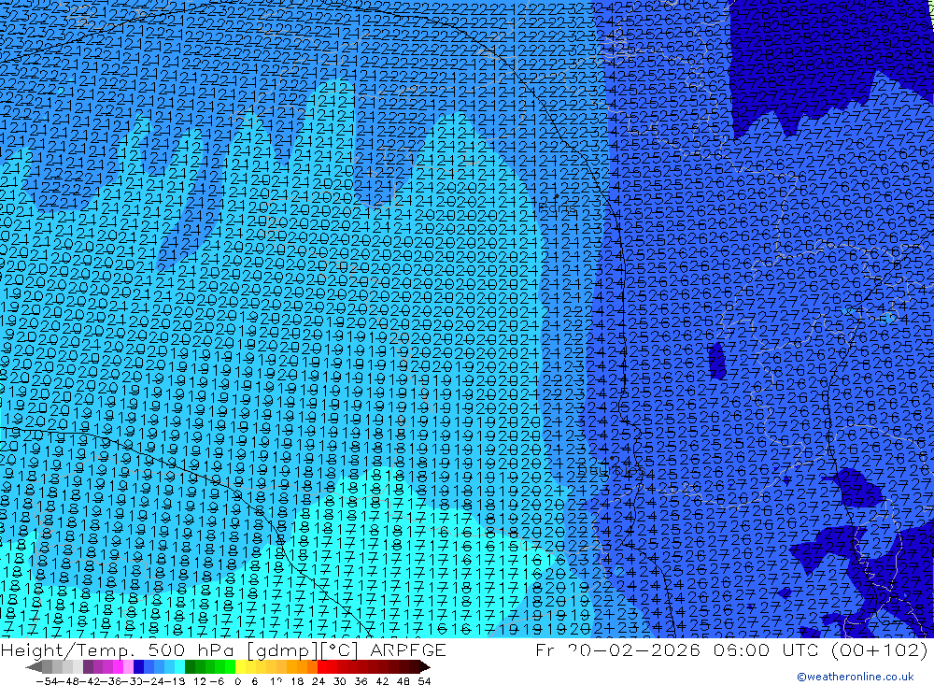The width and height of the screenshot is (934, 685).
Task: Click the Height/Temp. 500 hPa ARPEGE title
Action: coord(223,649)
